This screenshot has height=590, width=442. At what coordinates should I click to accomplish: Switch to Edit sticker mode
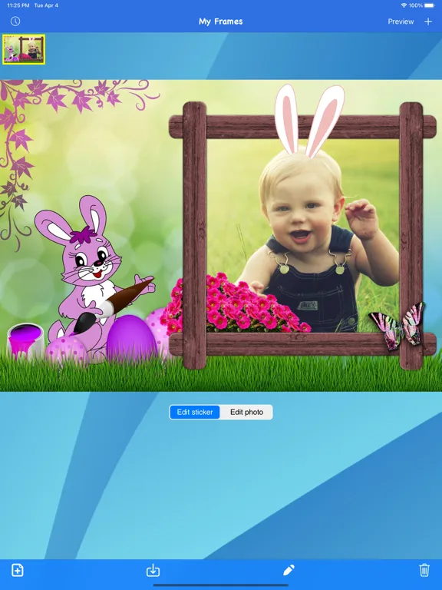[195, 412]
